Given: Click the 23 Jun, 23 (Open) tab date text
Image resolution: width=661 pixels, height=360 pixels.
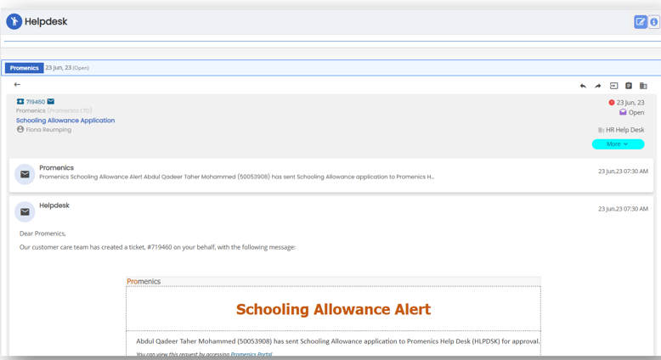Looking at the screenshot, I should click(67, 68).
